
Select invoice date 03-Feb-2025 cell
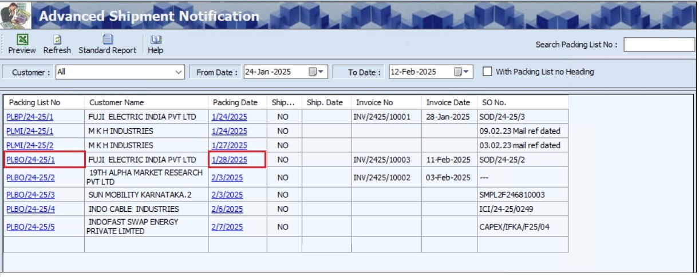click(449, 177)
